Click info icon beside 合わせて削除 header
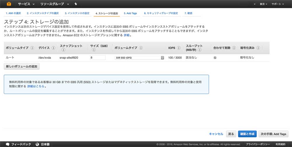This screenshot has width=292, height=147. click(x=234, y=48)
